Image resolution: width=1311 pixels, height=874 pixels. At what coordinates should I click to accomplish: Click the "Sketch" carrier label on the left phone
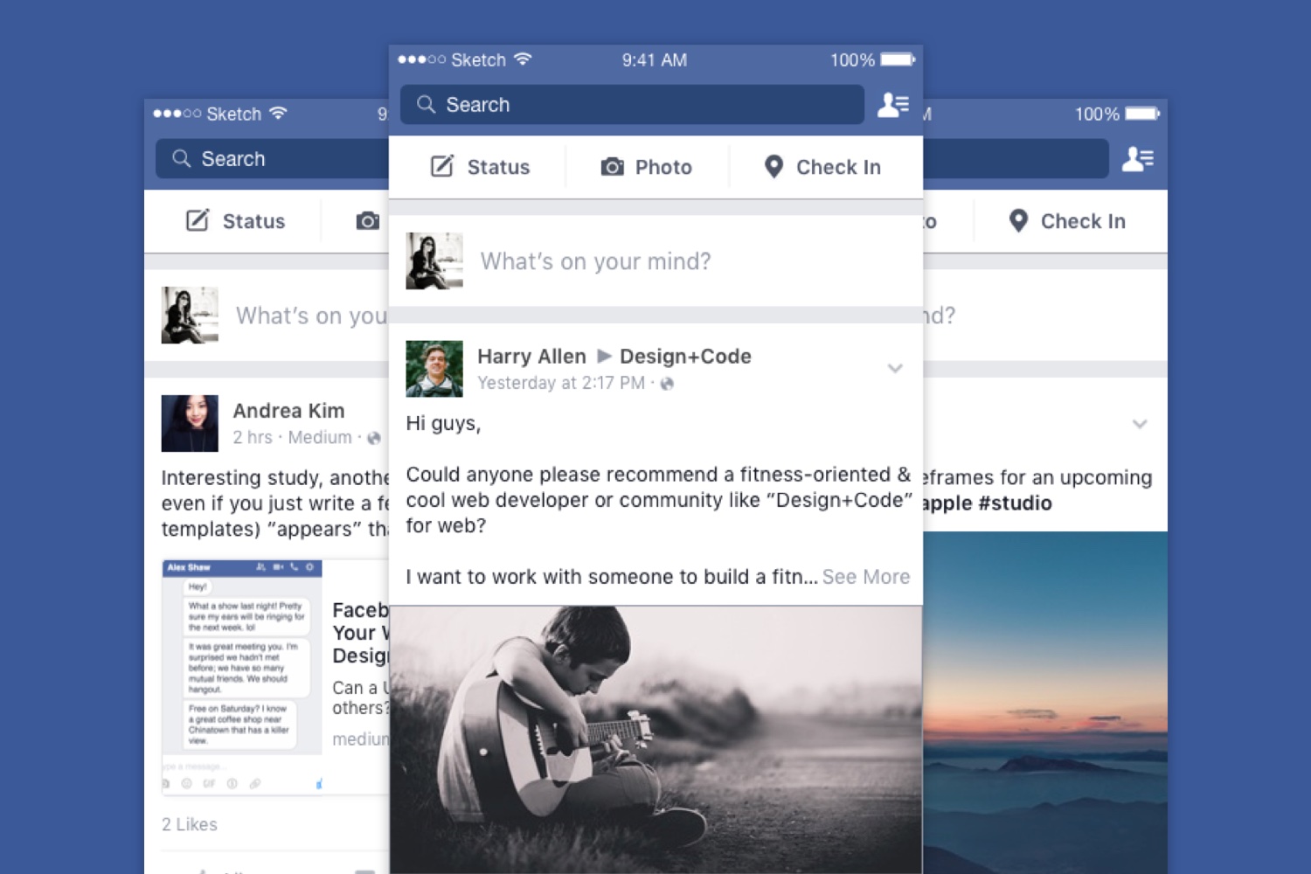[233, 114]
